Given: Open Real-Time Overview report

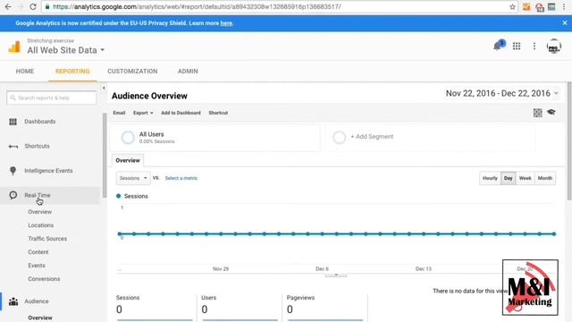Looking at the screenshot, I should (39, 212).
